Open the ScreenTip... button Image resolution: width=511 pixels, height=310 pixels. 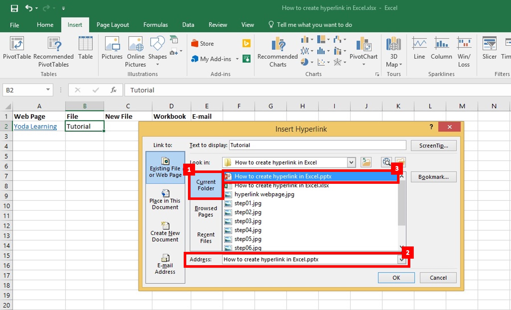434,145
